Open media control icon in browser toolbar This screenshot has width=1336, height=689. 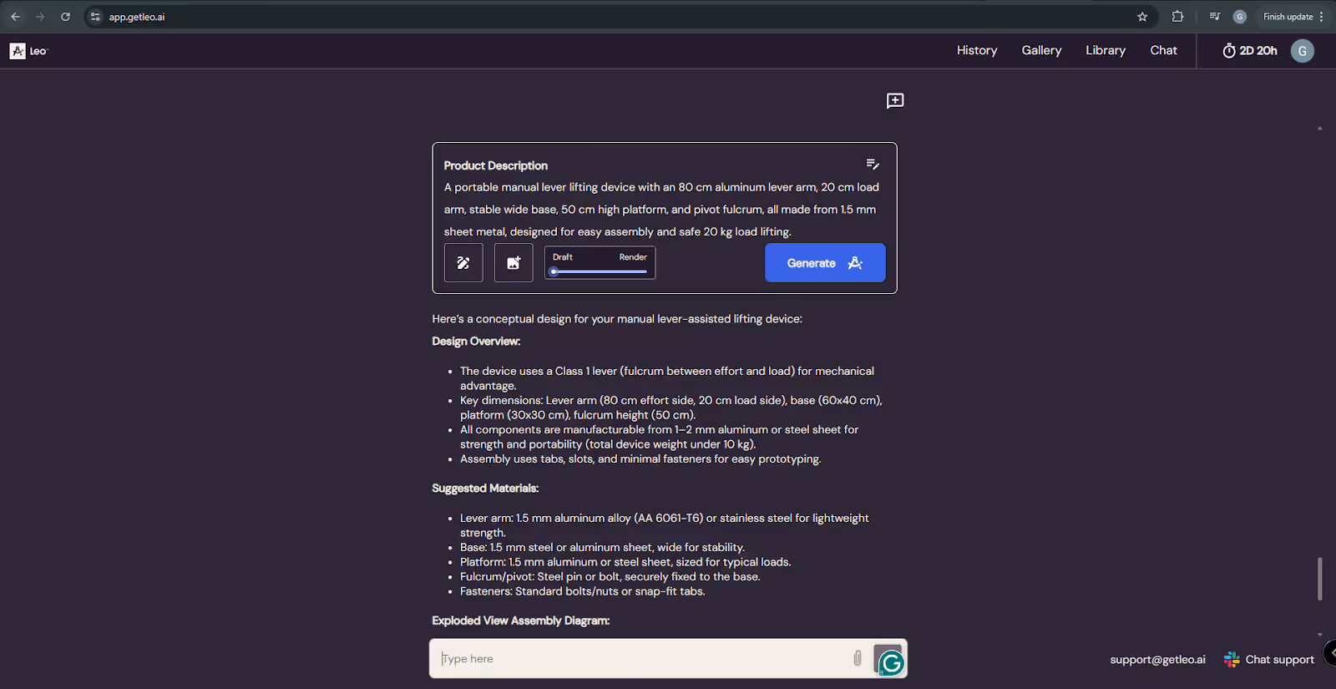pyautogui.click(x=1215, y=17)
